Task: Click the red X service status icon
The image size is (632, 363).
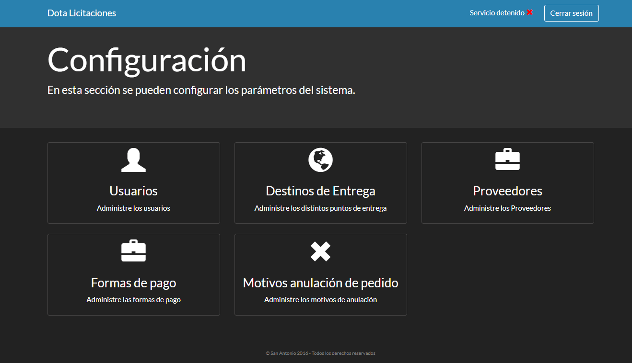Action: point(530,12)
